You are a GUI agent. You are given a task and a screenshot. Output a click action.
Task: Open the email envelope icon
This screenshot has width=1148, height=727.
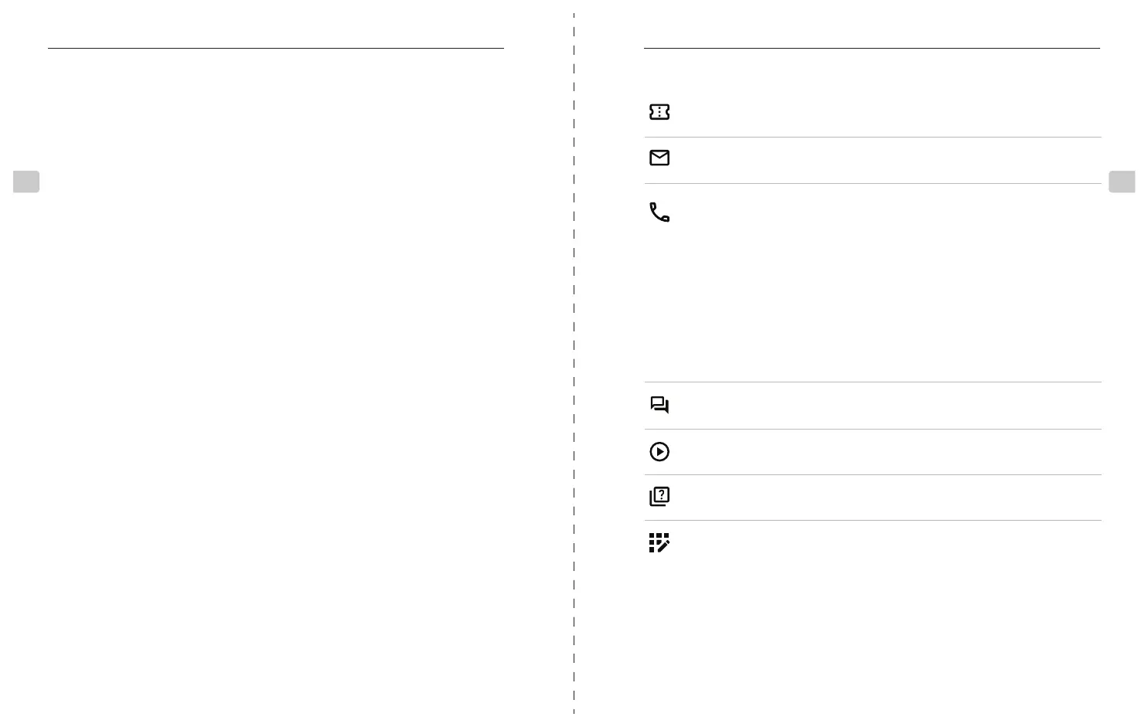(x=659, y=158)
